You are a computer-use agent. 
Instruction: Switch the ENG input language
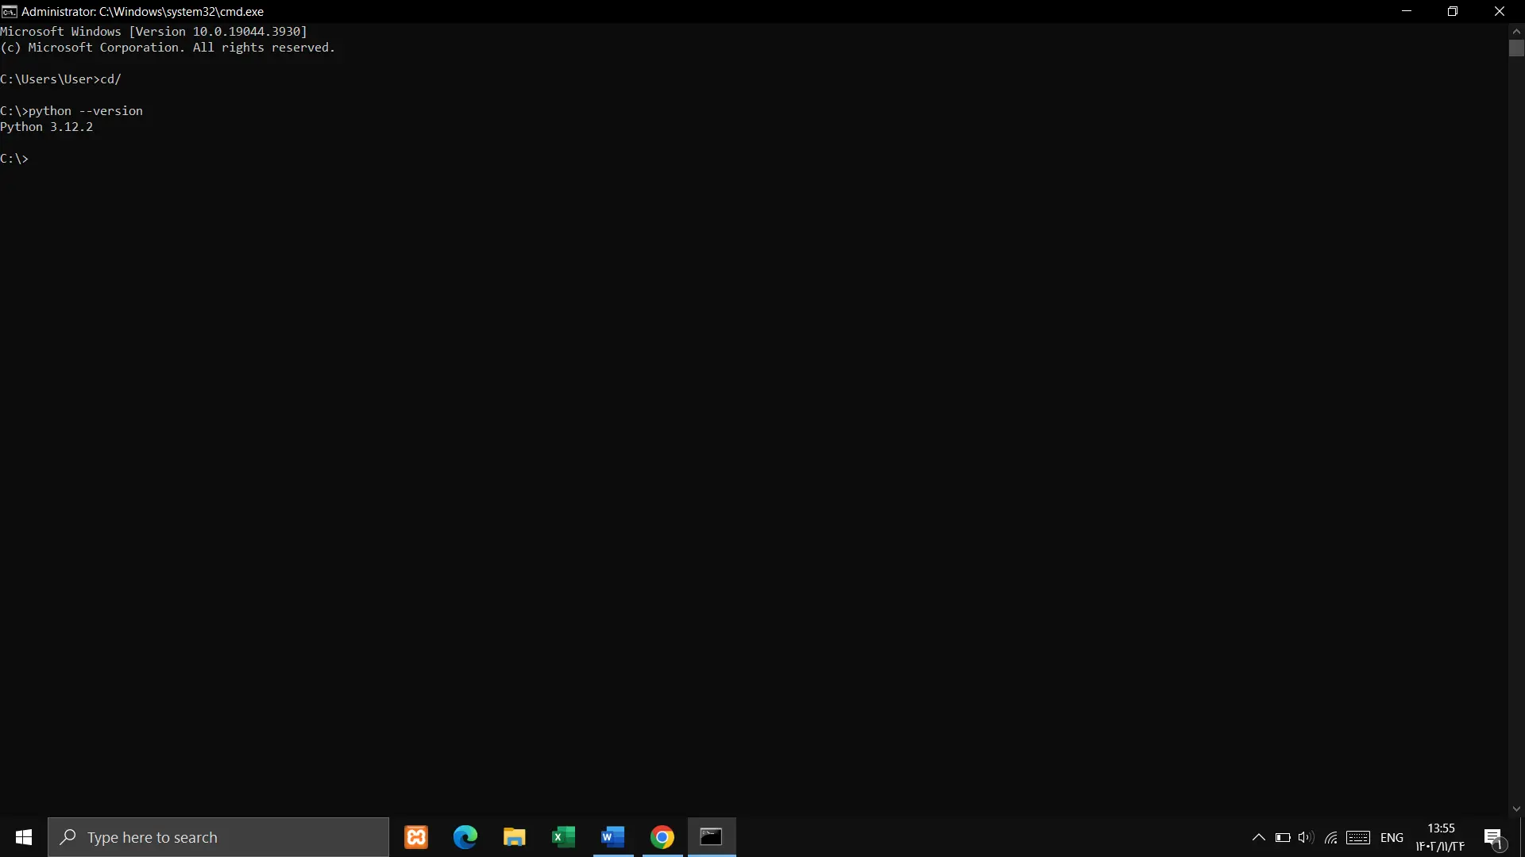point(1392,837)
